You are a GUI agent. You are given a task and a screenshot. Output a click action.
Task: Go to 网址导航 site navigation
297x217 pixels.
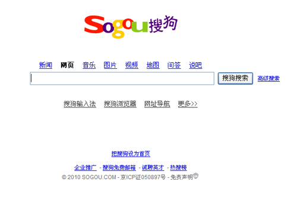[x=157, y=104]
